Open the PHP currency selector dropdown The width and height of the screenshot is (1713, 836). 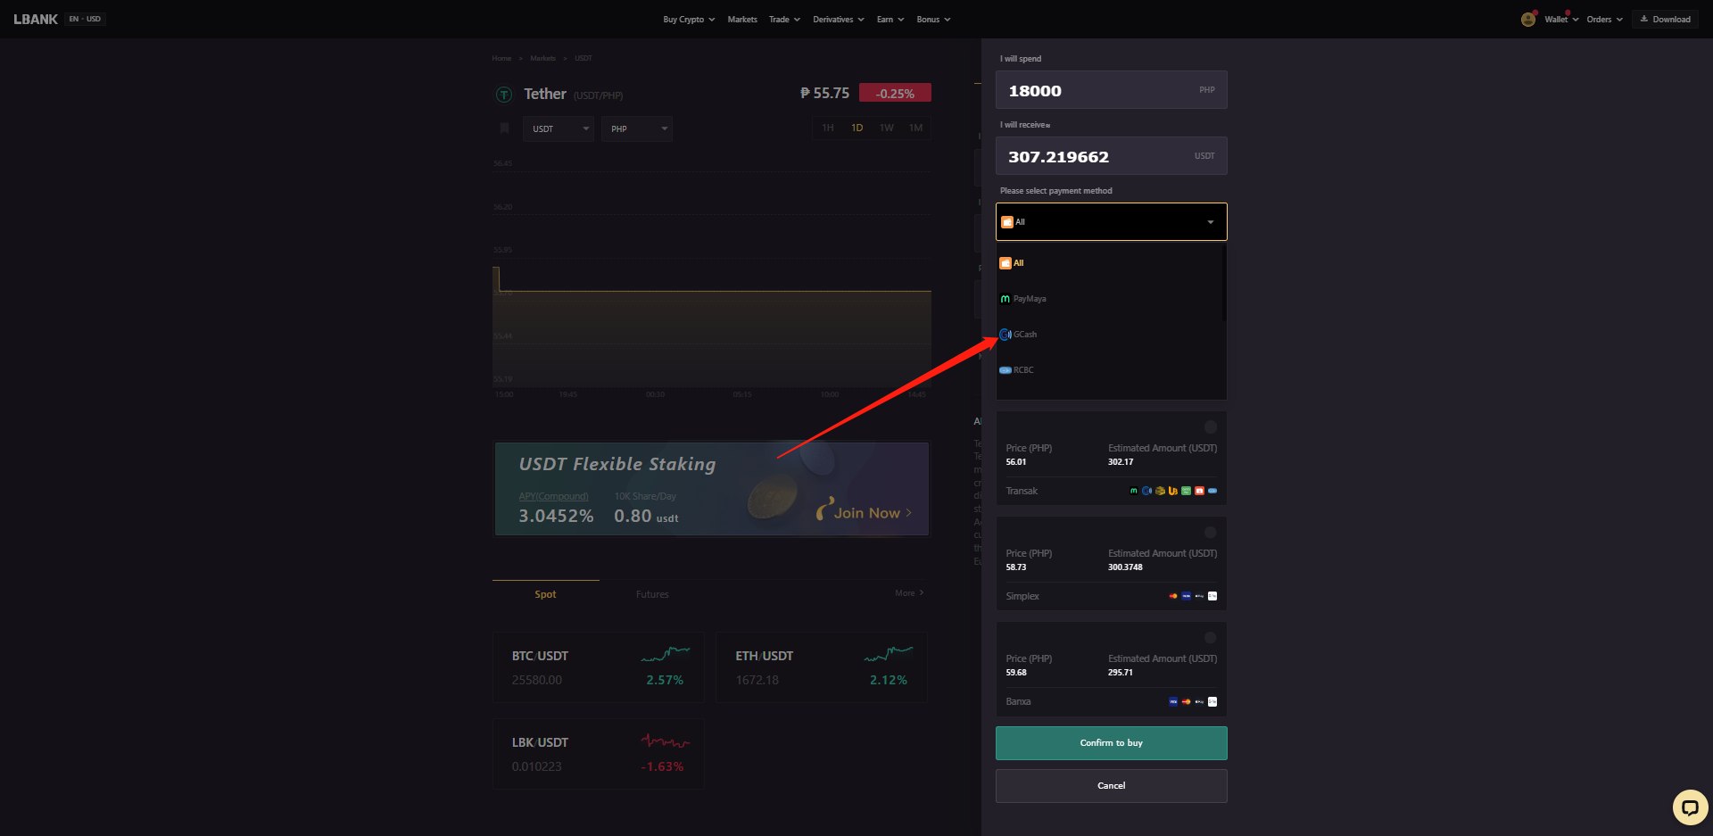tap(637, 128)
